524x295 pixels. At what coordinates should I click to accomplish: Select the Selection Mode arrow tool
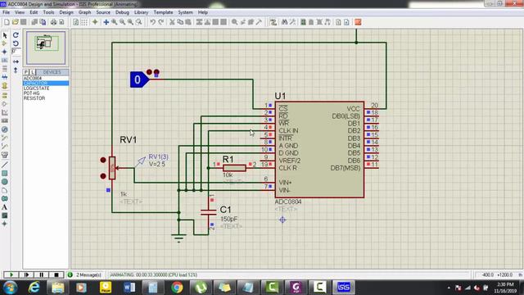[5, 35]
